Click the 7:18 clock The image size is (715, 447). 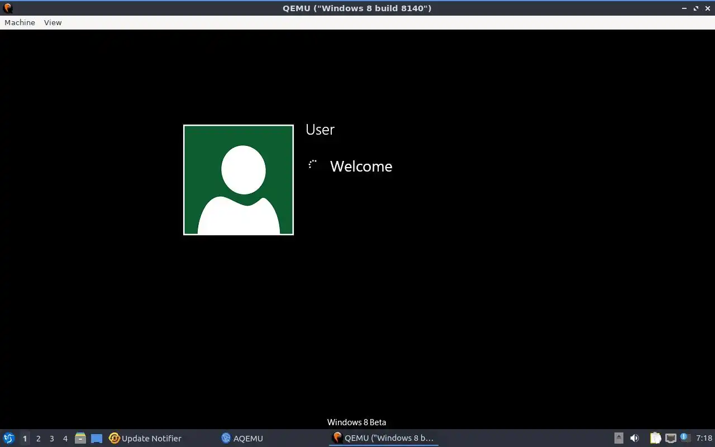coord(704,438)
